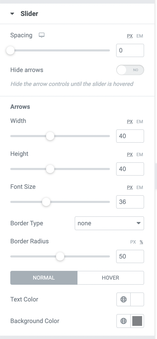Open global color picker for Background Color
157x339 pixels.
(x=124, y=321)
